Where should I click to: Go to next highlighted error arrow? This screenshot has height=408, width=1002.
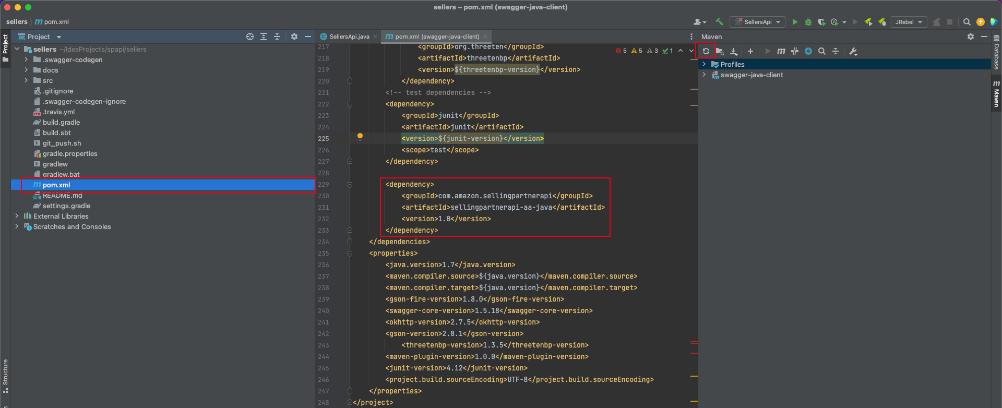[x=691, y=51]
